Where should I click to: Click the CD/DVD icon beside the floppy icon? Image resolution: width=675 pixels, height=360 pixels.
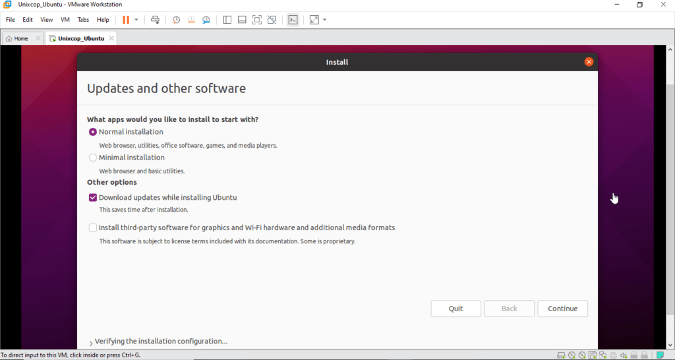pyautogui.click(x=582, y=355)
